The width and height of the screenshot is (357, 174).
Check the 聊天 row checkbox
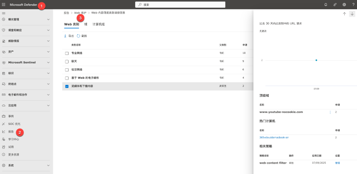[67, 61]
